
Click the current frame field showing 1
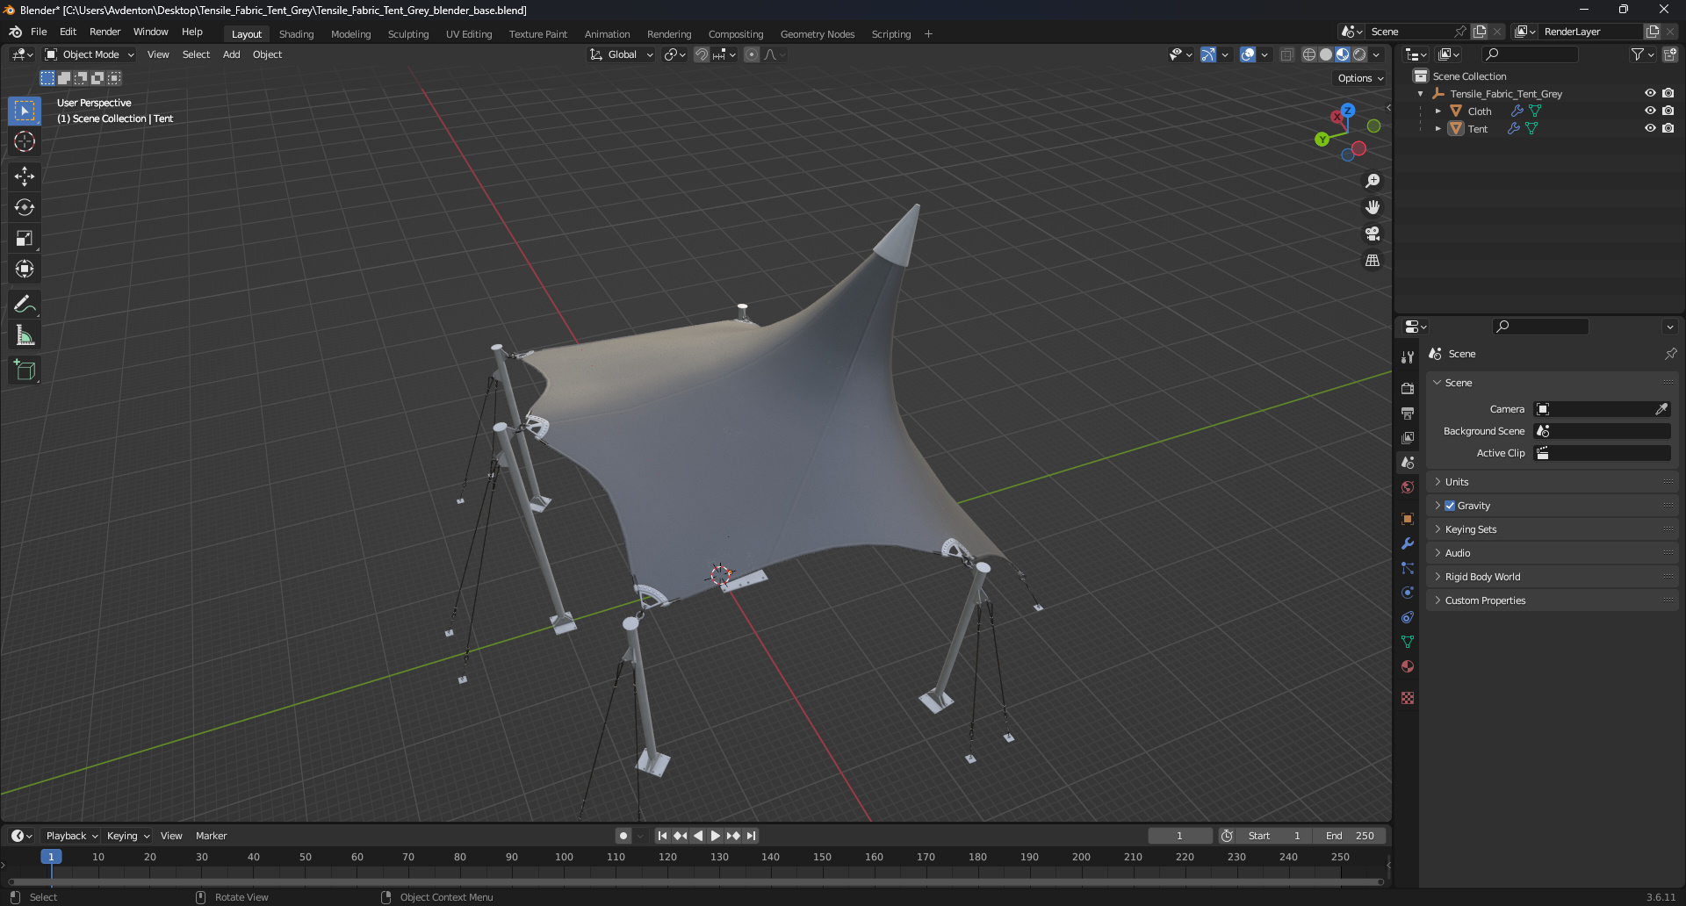point(1180,836)
